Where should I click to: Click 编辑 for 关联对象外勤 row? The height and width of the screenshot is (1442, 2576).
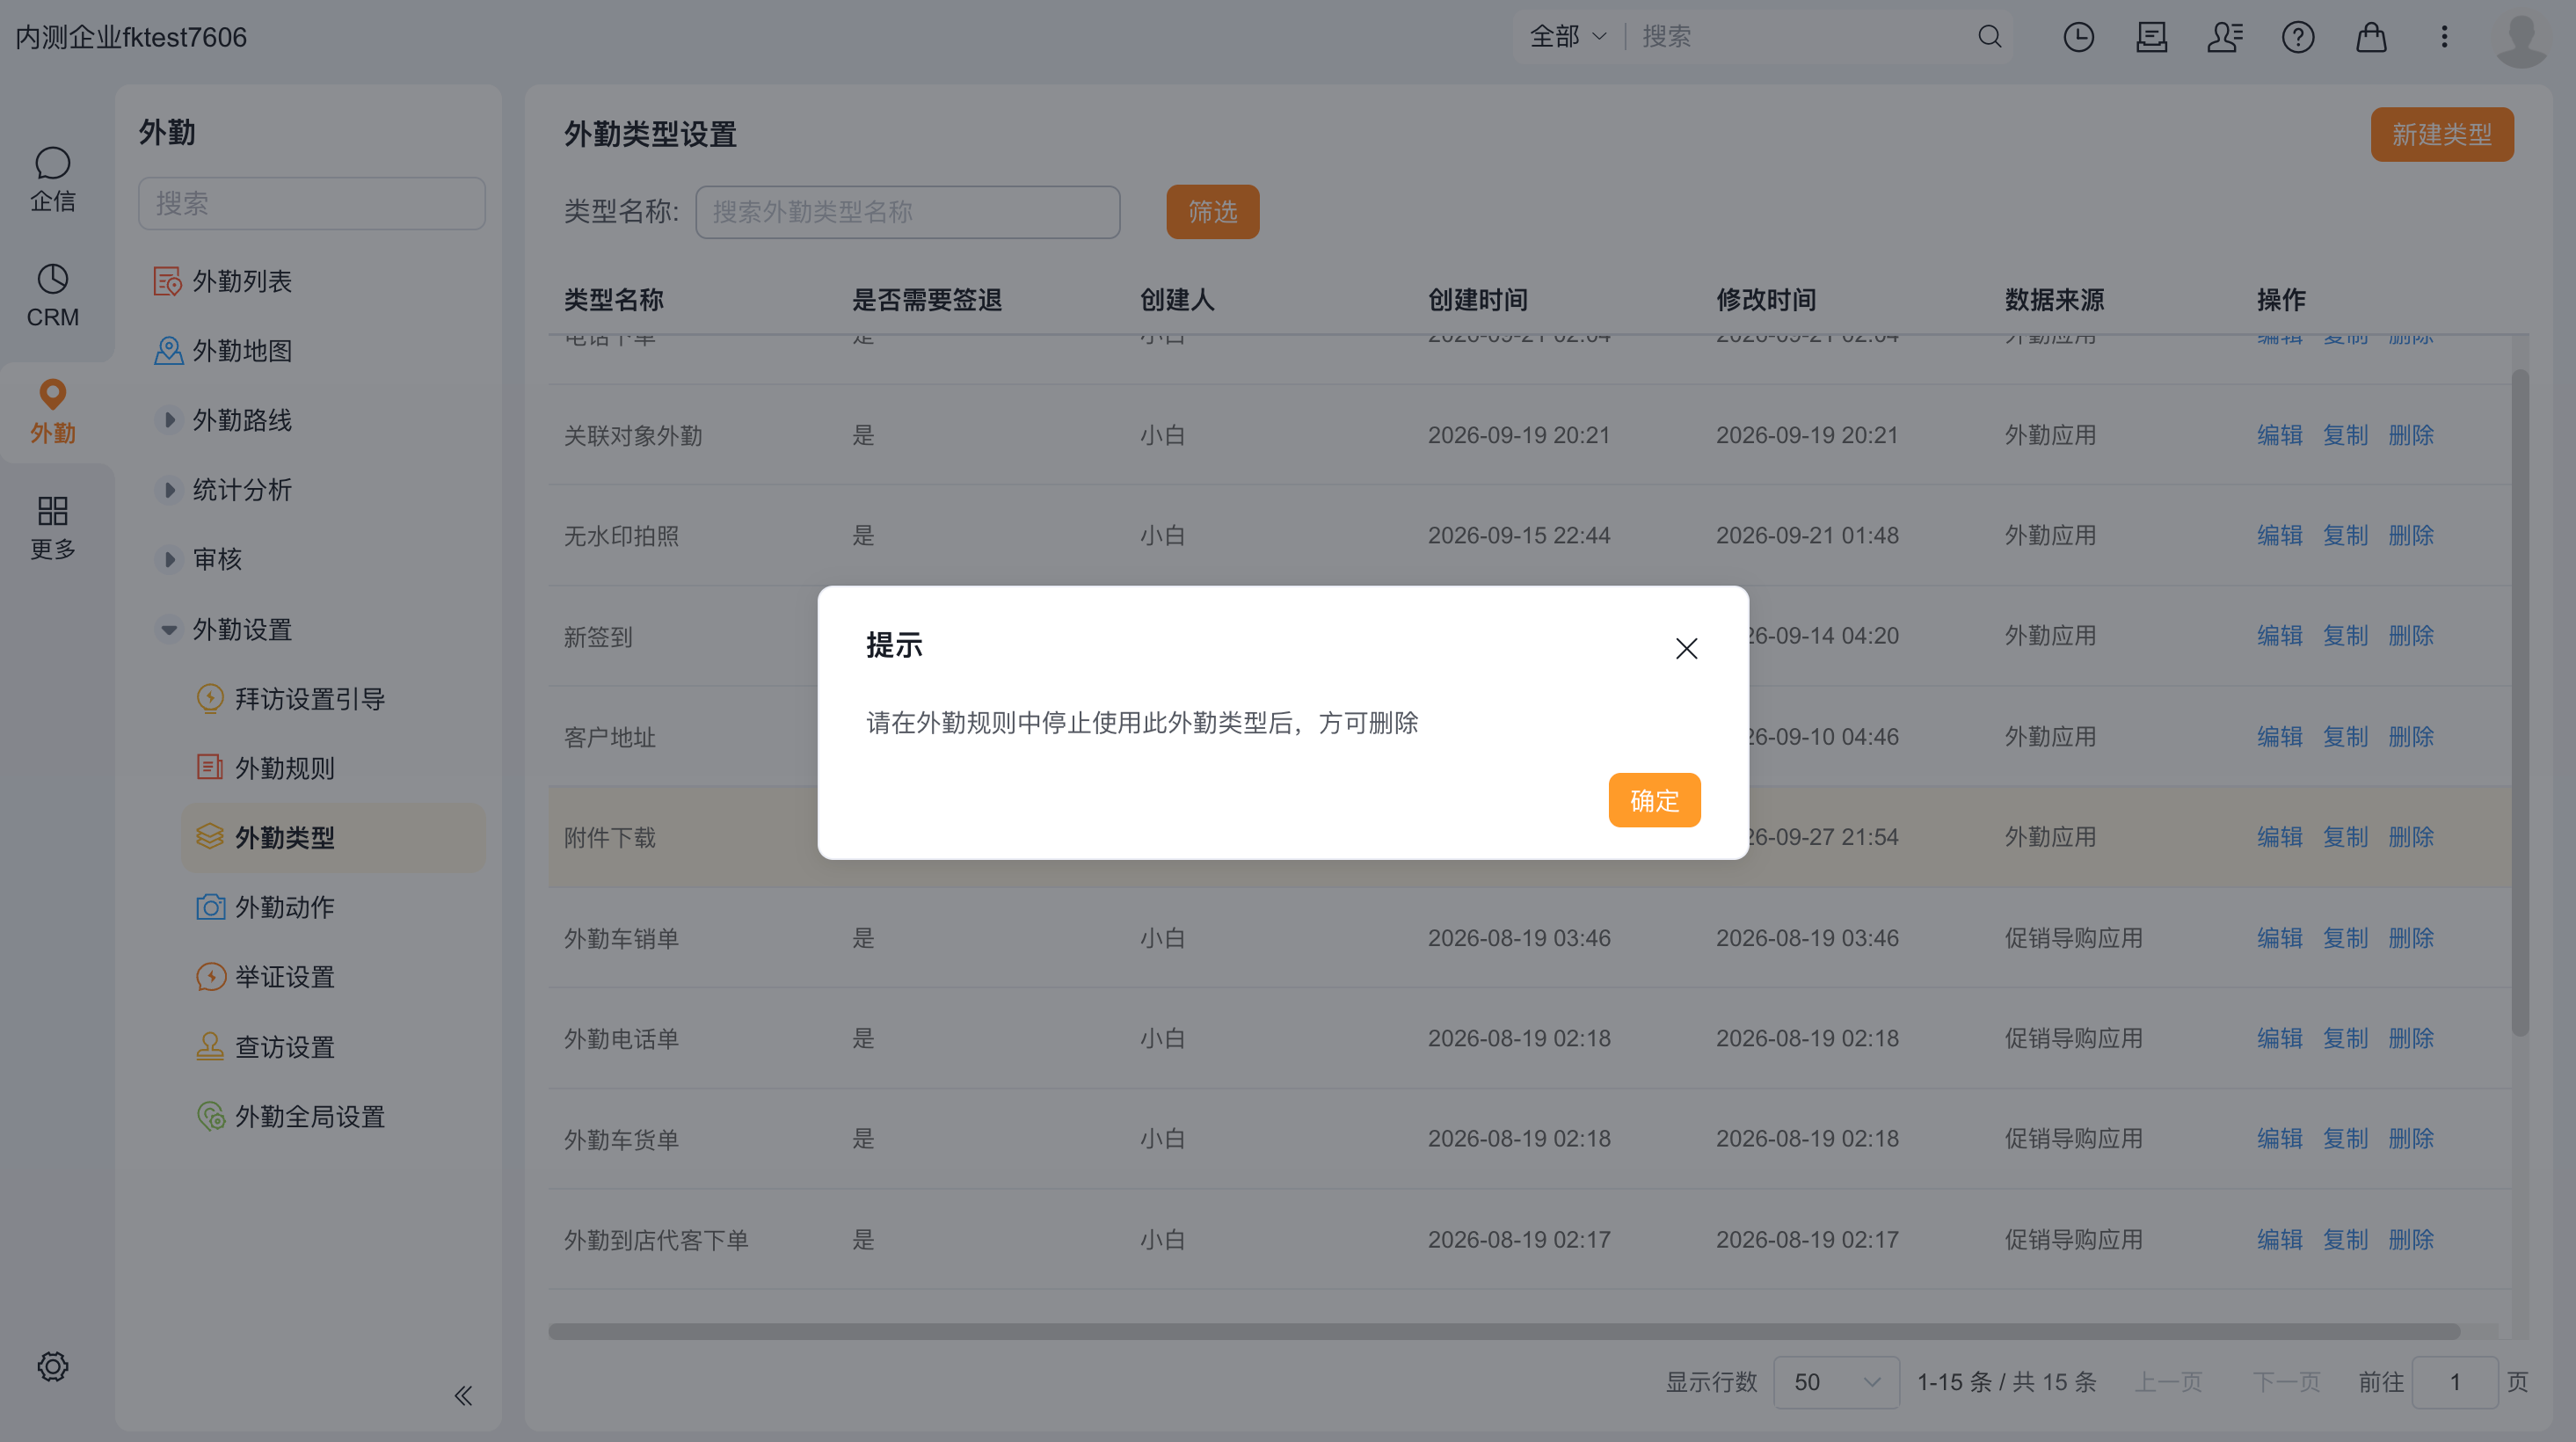point(2279,435)
